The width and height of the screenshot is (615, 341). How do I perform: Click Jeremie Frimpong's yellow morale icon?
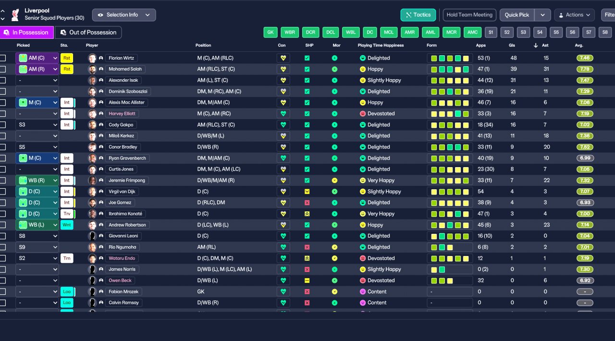coord(334,181)
